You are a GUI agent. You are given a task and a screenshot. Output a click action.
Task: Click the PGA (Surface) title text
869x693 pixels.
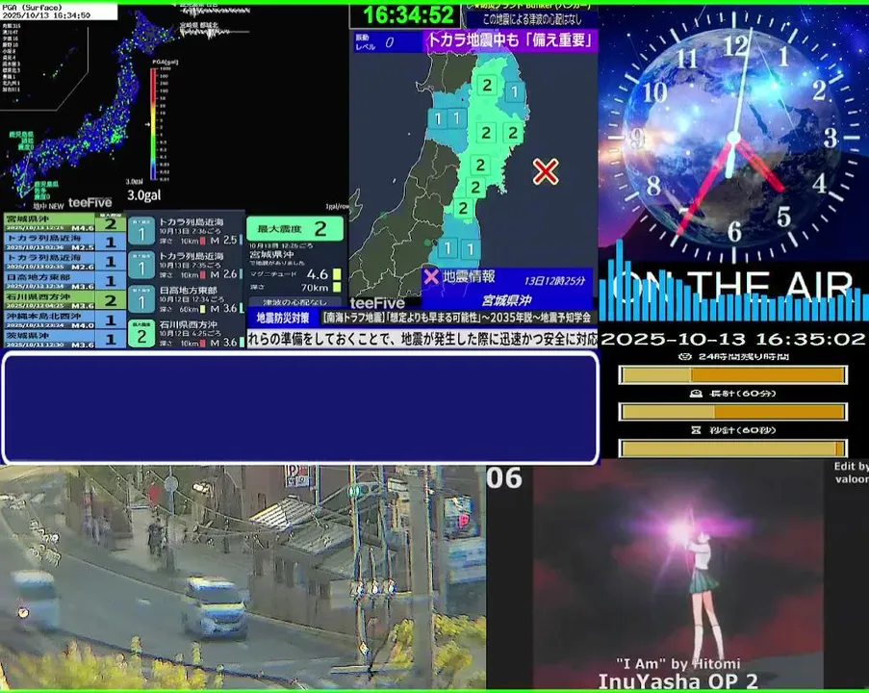click(33, 9)
